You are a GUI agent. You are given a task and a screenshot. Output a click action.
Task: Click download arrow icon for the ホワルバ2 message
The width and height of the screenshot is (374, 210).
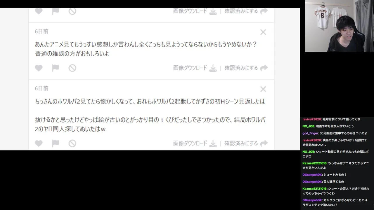pos(213,143)
